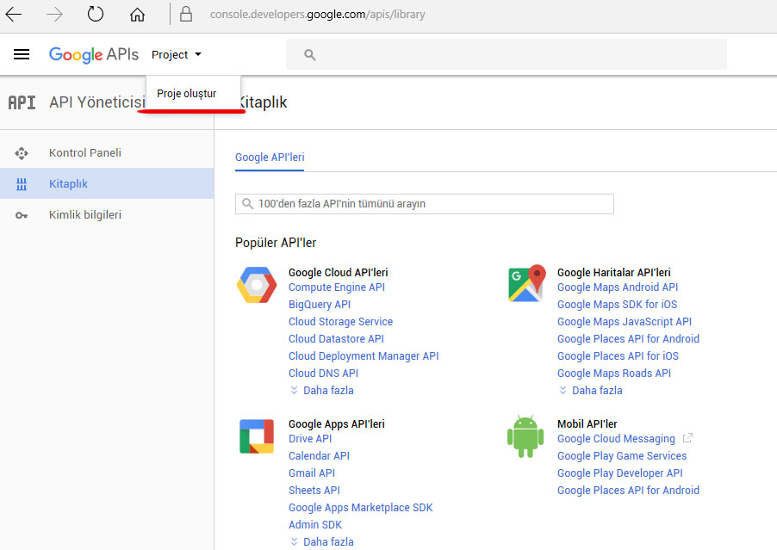
Task: Open Google Maps Android API link
Action: pos(618,287)
